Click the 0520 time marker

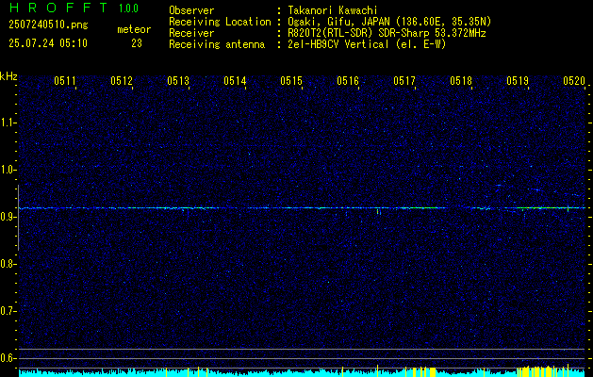tap(574, 80)
